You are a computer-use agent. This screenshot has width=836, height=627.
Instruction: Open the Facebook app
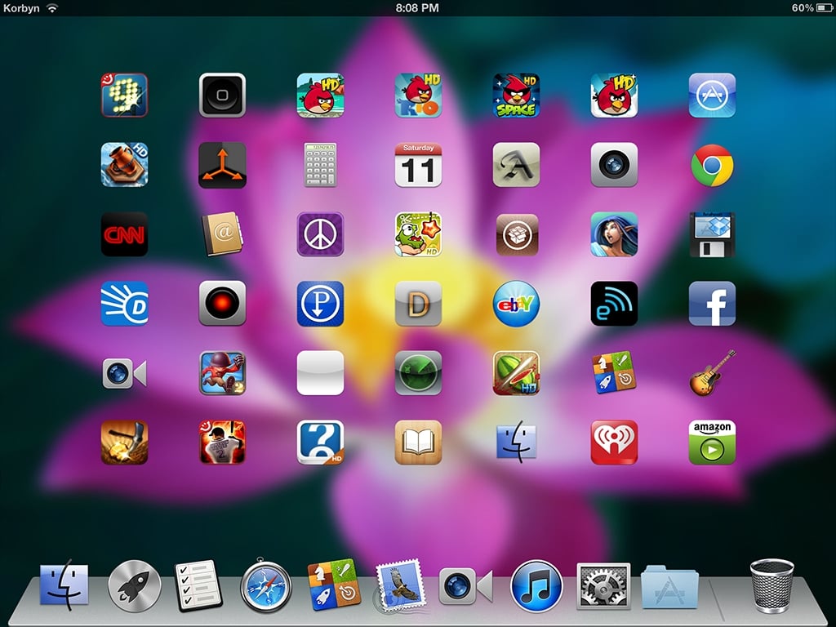pos(712,304)
